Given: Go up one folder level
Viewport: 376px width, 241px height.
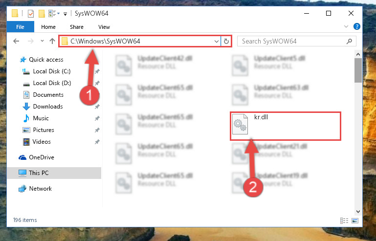Looking at the screenshot, I should 52,41.
